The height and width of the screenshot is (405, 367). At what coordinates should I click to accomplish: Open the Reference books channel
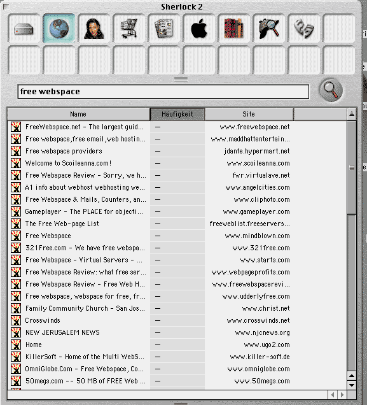point(234,29)
